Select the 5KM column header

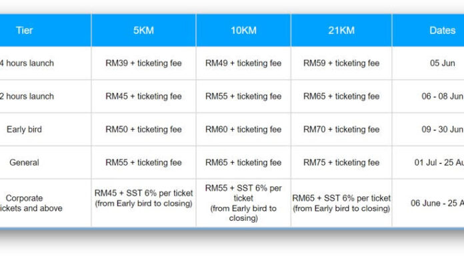pos(143,31)
